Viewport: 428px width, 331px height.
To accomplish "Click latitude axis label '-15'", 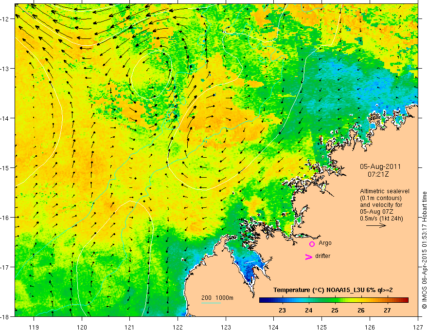I will point(5,167).
